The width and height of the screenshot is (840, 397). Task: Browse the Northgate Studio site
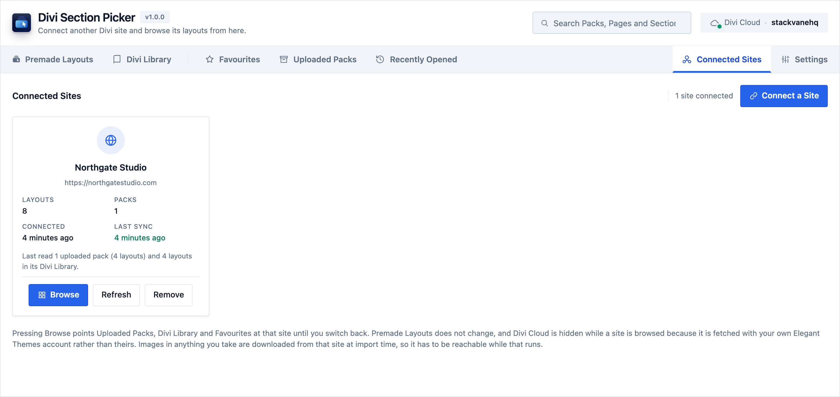[x=58, y=295]
